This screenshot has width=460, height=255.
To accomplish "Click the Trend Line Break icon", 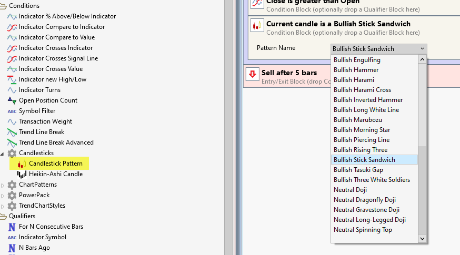I will click(12, 132).
